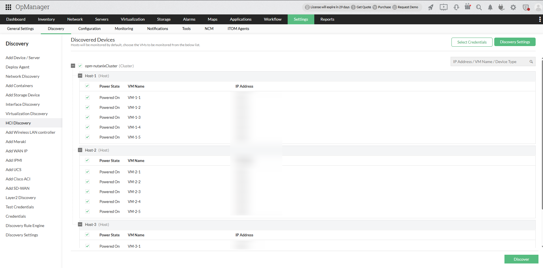Open Add Wireless LAN controller link
This screenshot has width=543, height=268.
pos(30,132)
